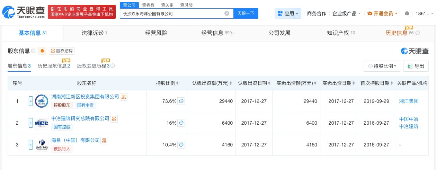Expand row 3 shareholder plus button
The width and height of the screenshot is (436, 170).
pyautogui.click(x=31, y=145)
